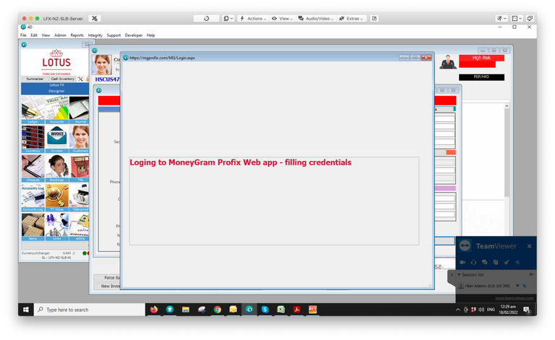Screen dimensions: 555x340
Task: Open File Explorer from the taskbar
Action: tap(186, 310)
